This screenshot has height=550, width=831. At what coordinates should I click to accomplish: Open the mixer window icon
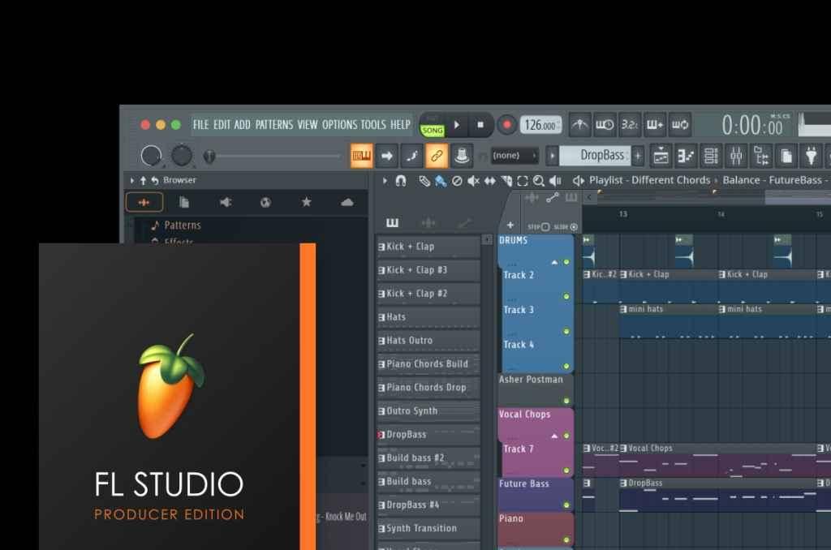click(735, 155)
